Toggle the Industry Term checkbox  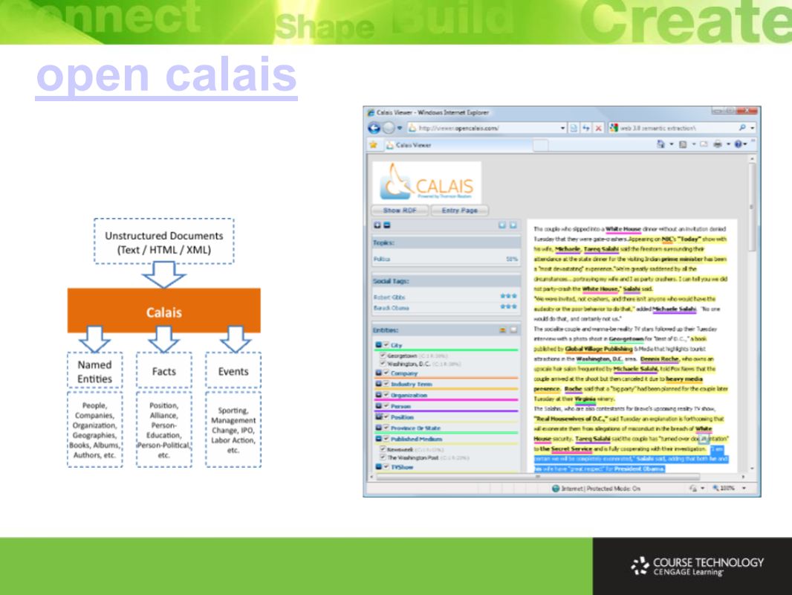386,385
